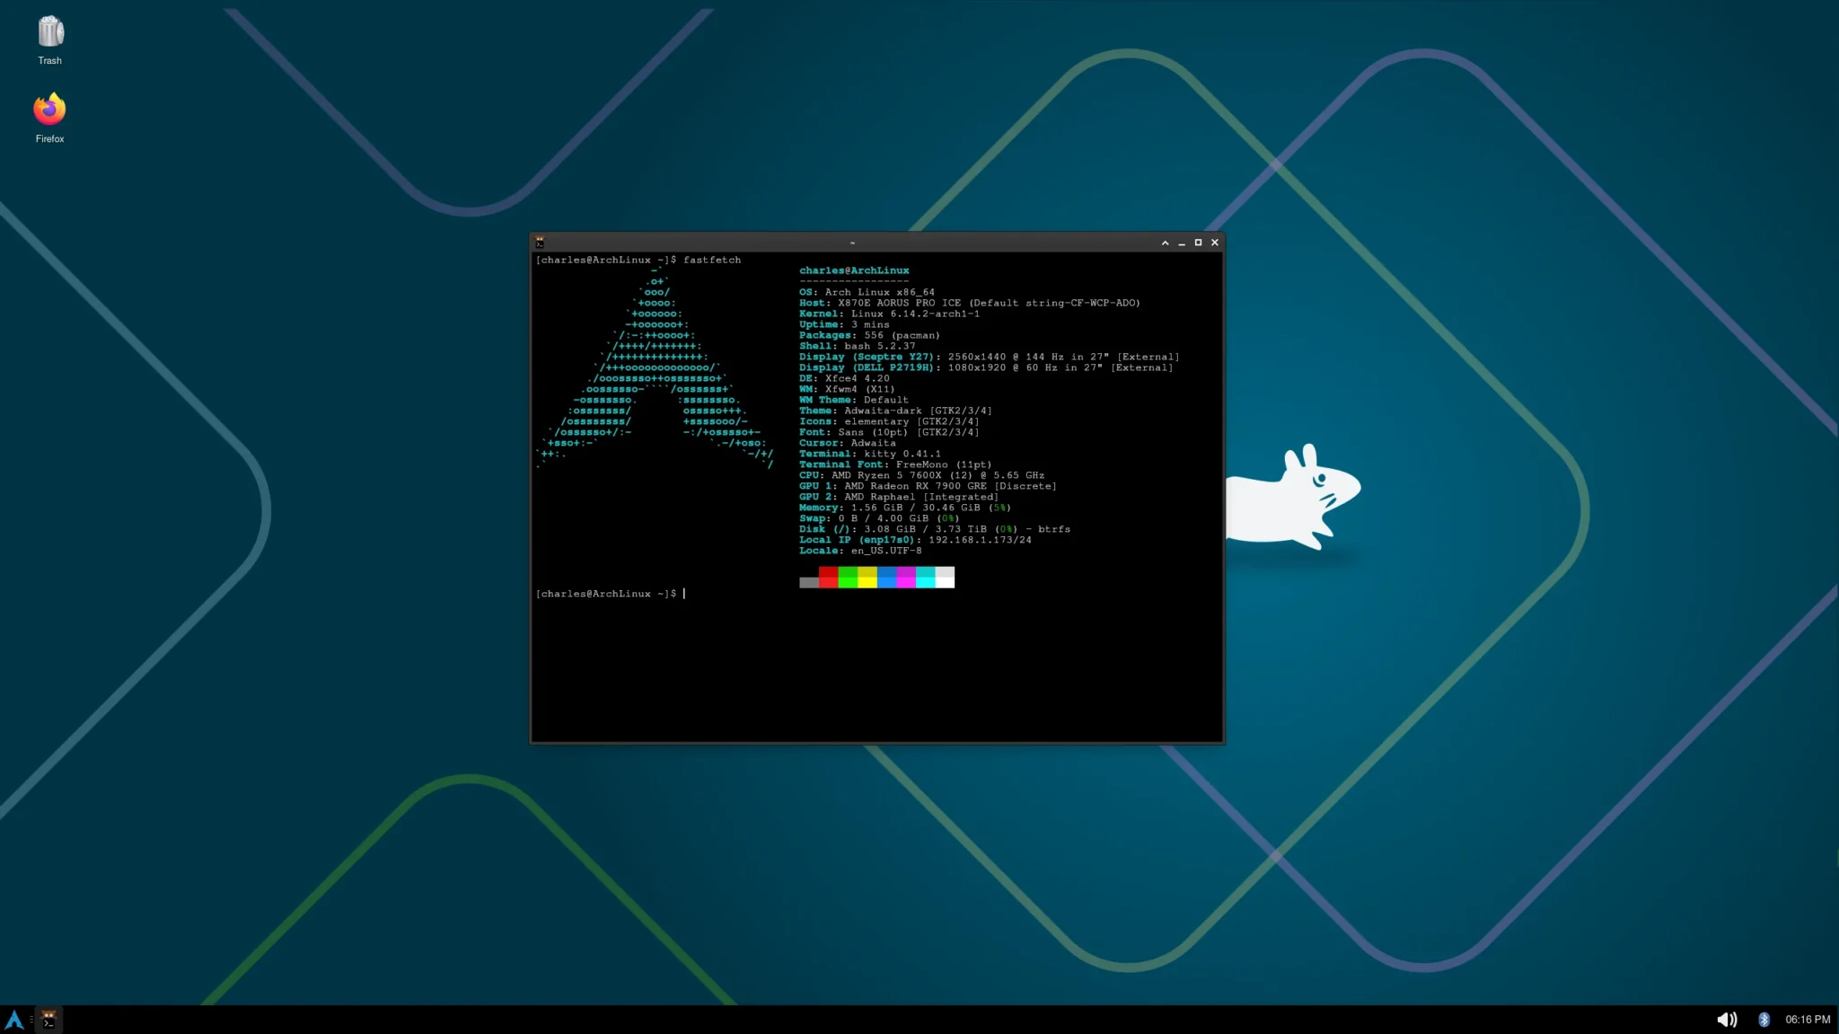Click the charles@ArchLinux header in output
The height and width of the screenshot is (1034, 1839).
854,270
